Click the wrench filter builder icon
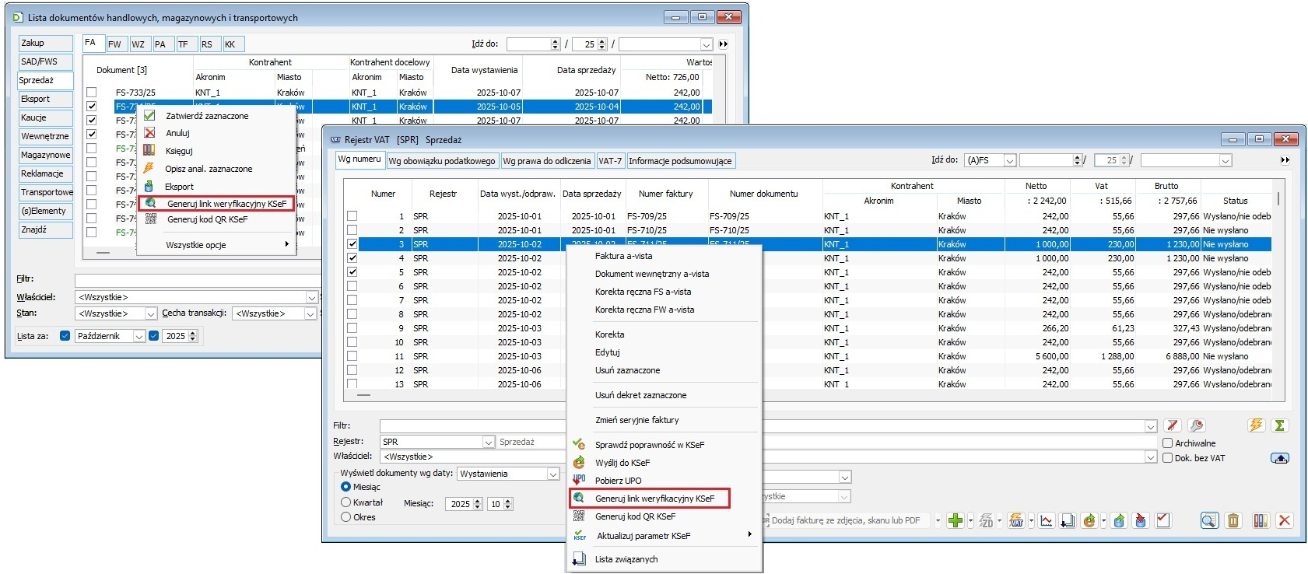The height and width of the screenshot is (574, 1308). coord(1197,425)
